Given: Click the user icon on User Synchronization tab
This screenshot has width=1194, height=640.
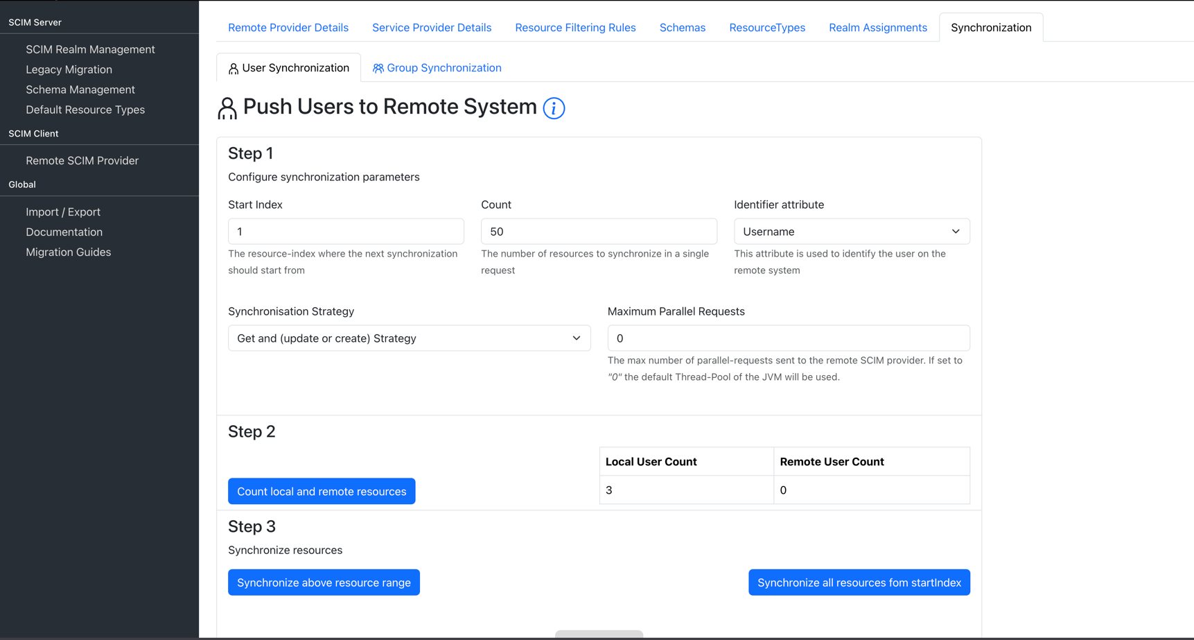Looking at the screenshot, I should click(x=231, y=67).
